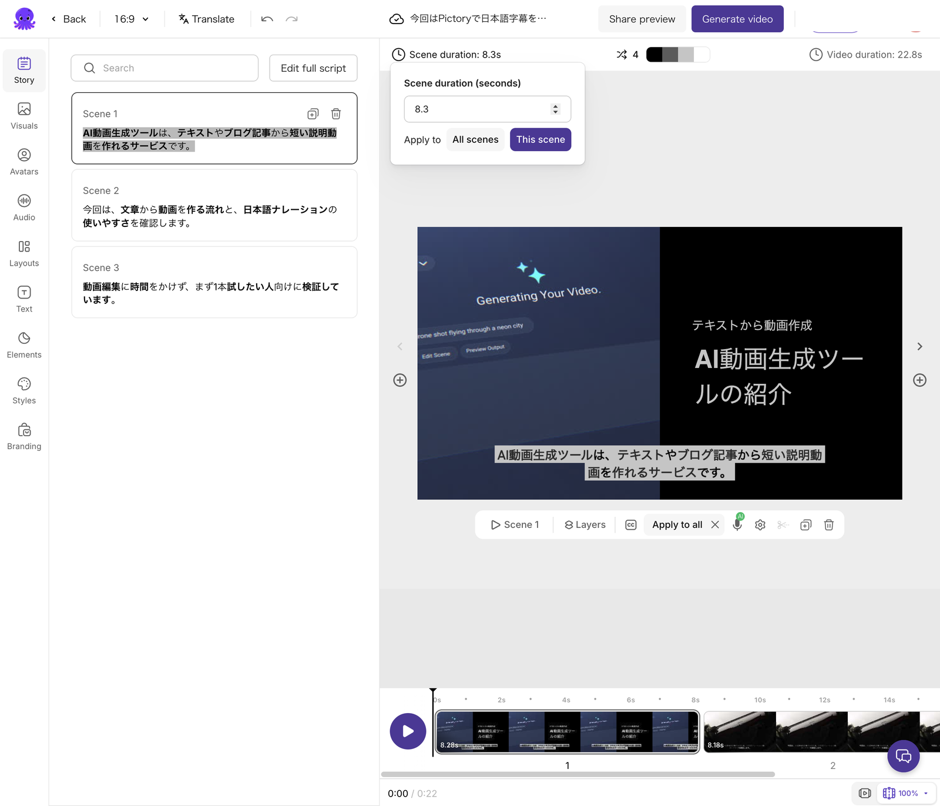Add a scene after with the right plus icon

(920, 380)
